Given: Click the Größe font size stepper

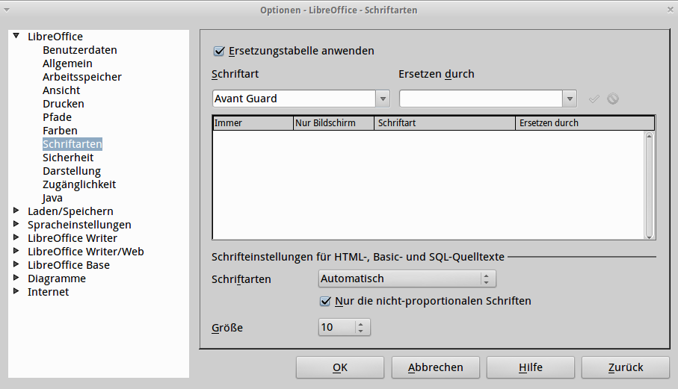Looking at the screenshot, I should (362, 327).
